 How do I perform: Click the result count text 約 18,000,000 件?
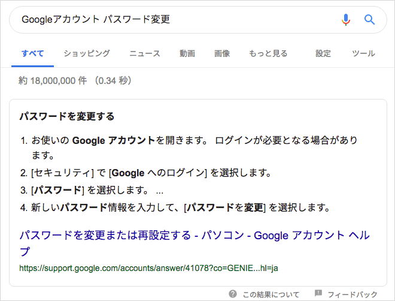(53, 81)
